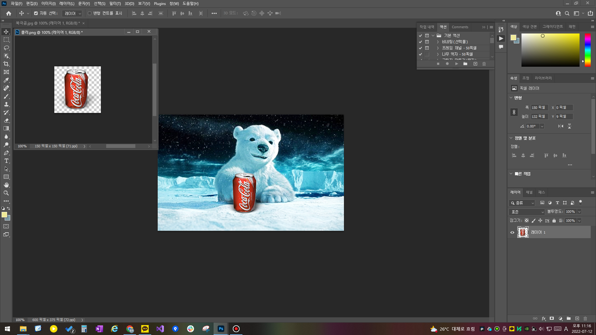Viewport: 596px width, 335px height.
Task: Collapse the 변형 section in Properties
Action: click(x=511, y=98)
